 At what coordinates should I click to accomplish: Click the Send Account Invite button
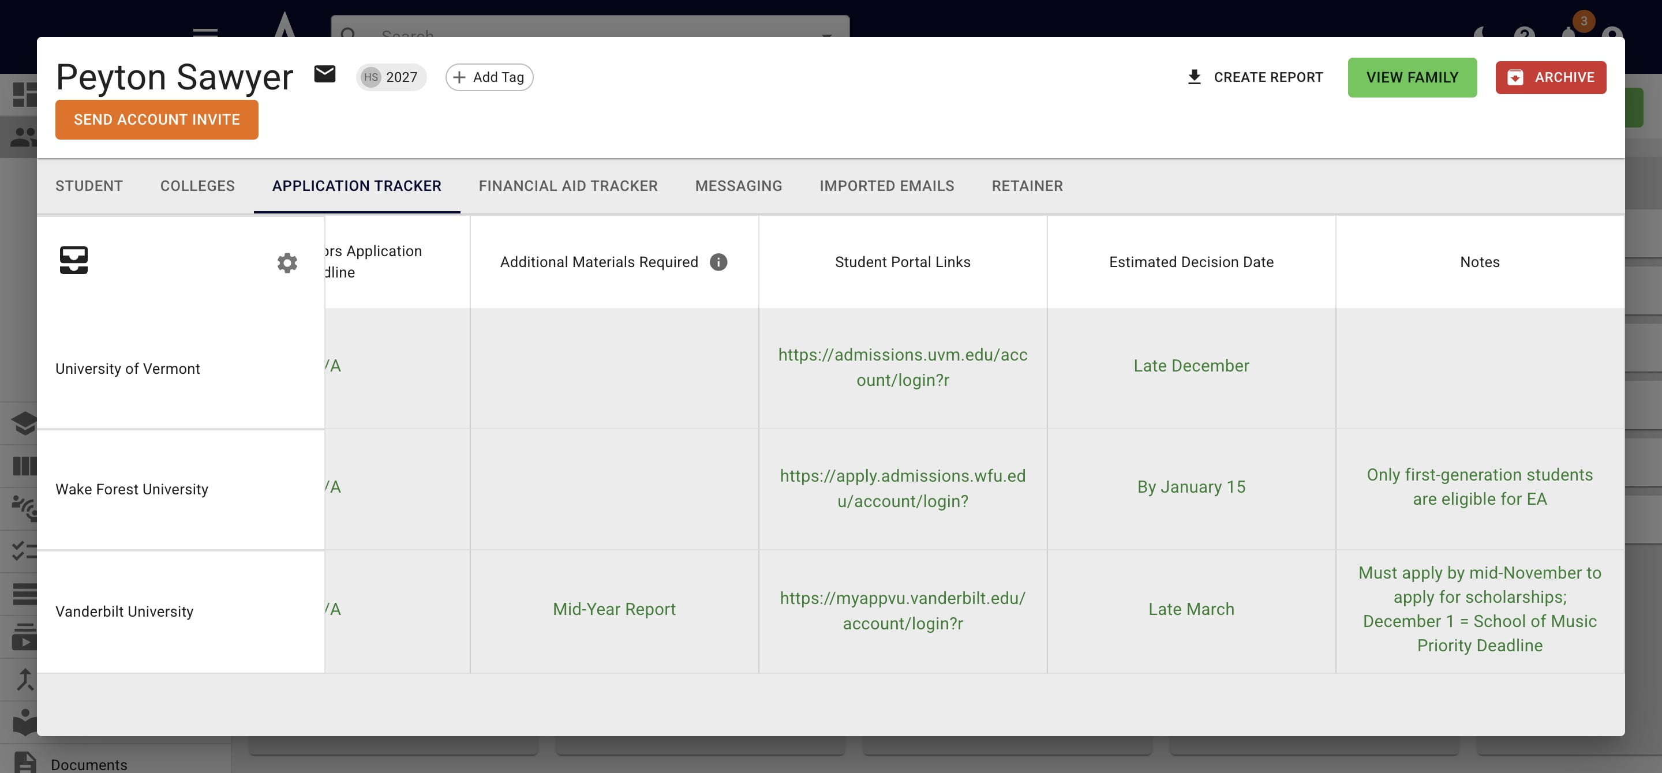pos(157,119)
